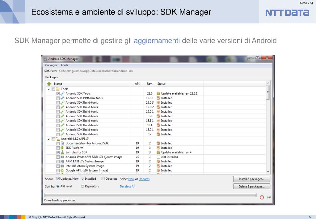Click 'Not installed' status text
The image size is (316, 219).
pyautogui.click(x=170, y=157)
